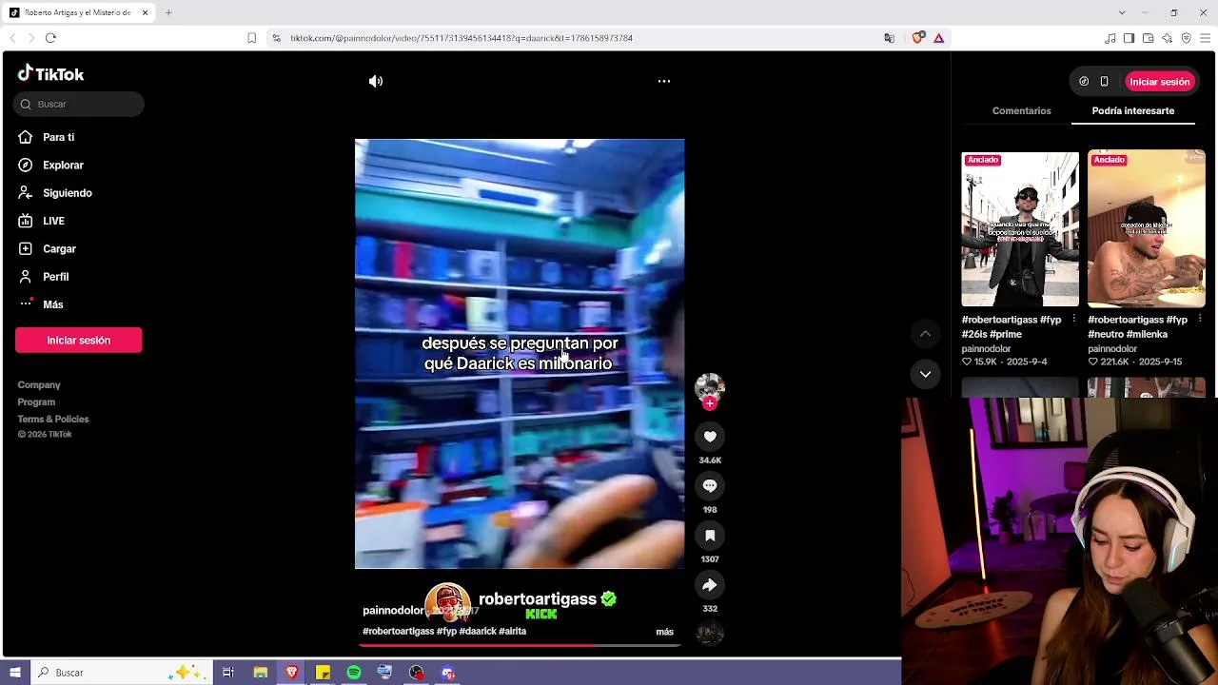Image resolution: width=1218 pixels, height=685 pixels.
Task: Open the translate page icon
Action: point(889,38)
